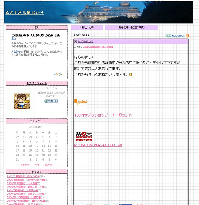Open post title link はじめまして
The width and height of the screenshot is (199, 205).
(86, 41)
